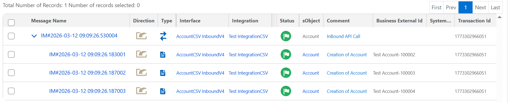
Task: Toggle the select-all checkbox in header
Action: [11, 22]
